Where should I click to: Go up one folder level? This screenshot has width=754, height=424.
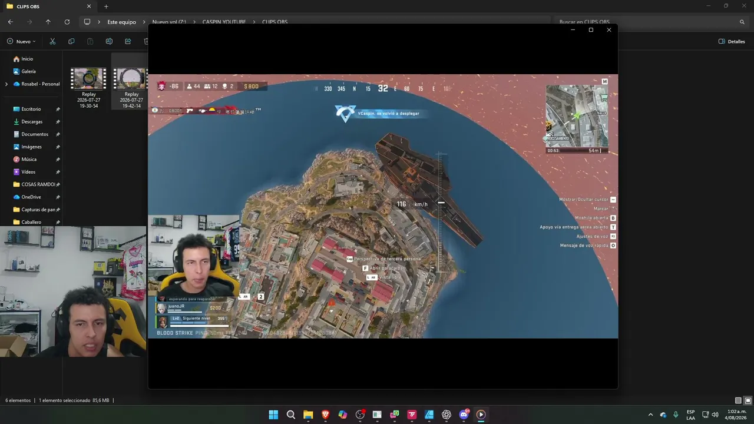point(48,22)
